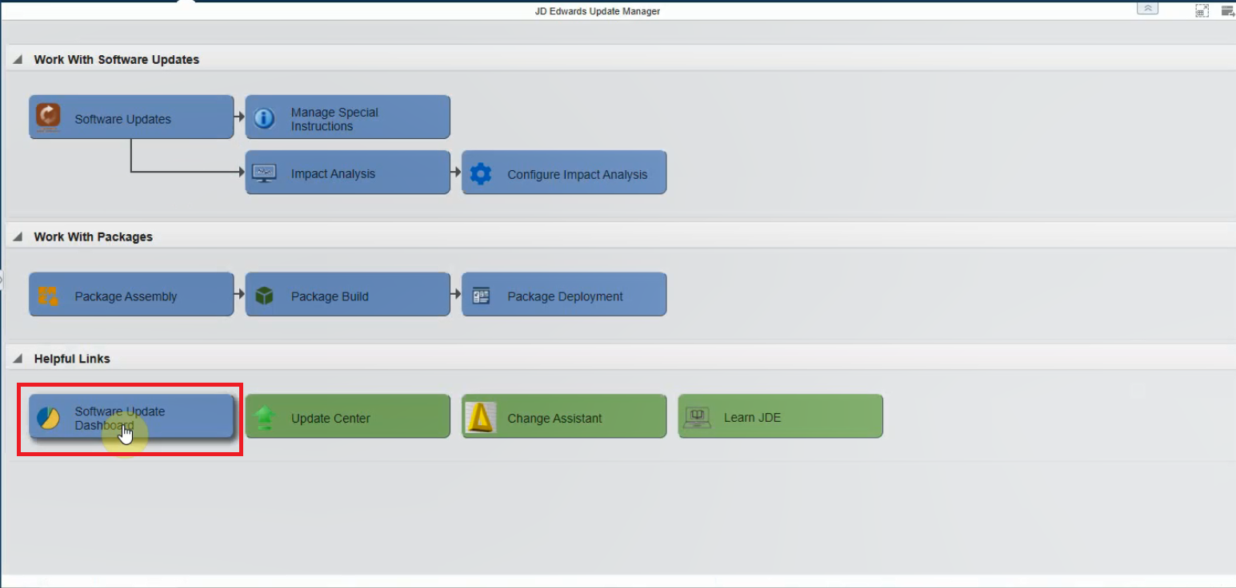
Task: Open Learn JDE using its laptop icon
Action: coord(697,417)
